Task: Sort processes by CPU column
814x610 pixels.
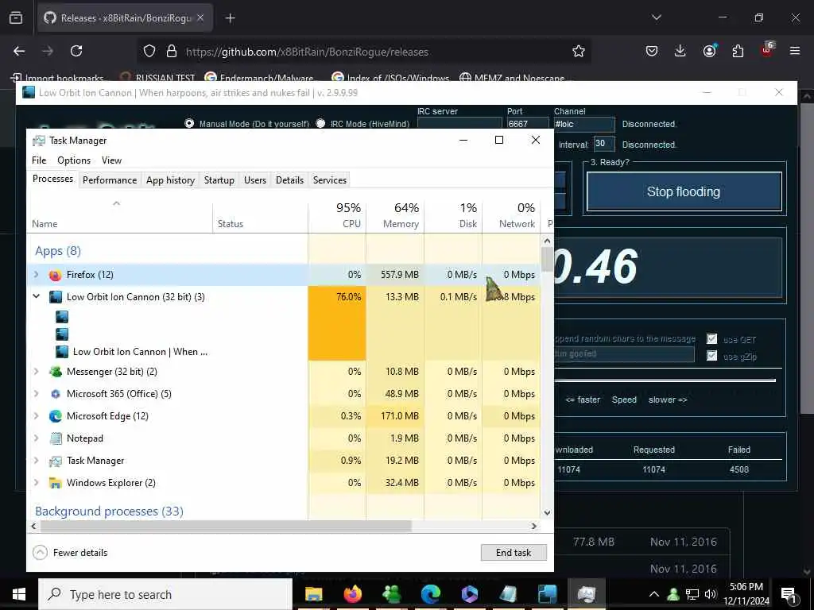Action: click(337, 215)
